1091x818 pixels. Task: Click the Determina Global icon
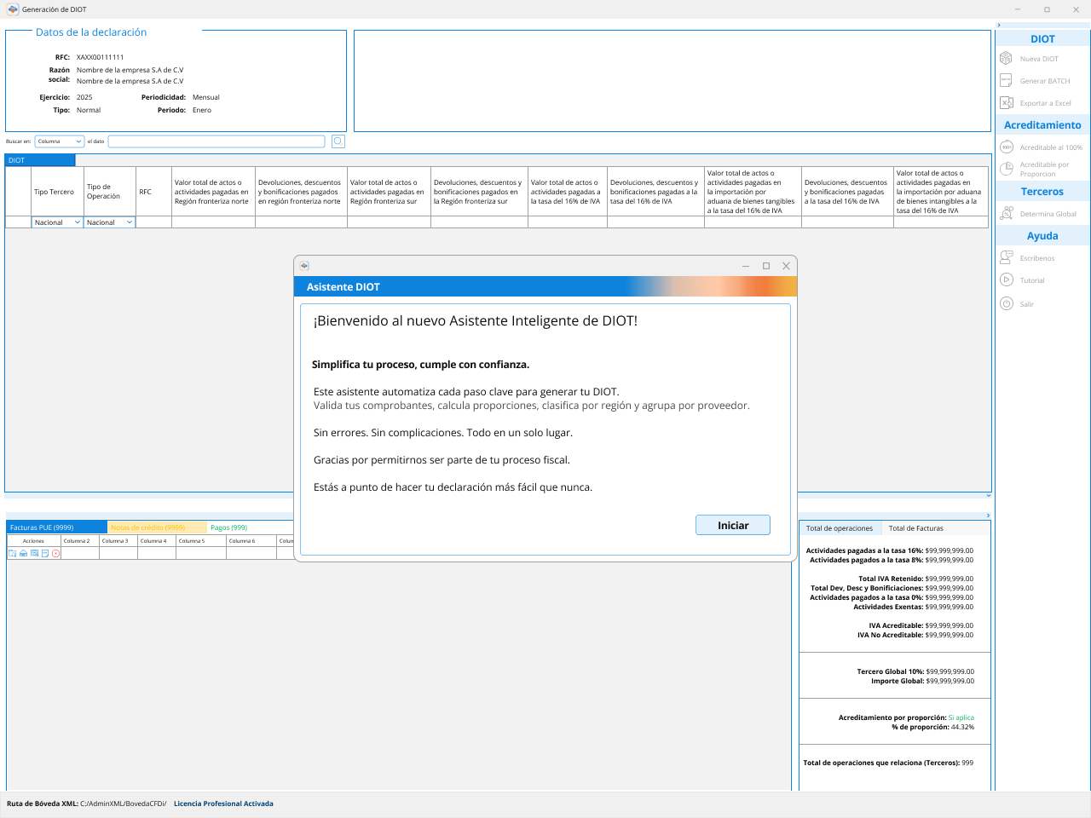click(1006, 214)
